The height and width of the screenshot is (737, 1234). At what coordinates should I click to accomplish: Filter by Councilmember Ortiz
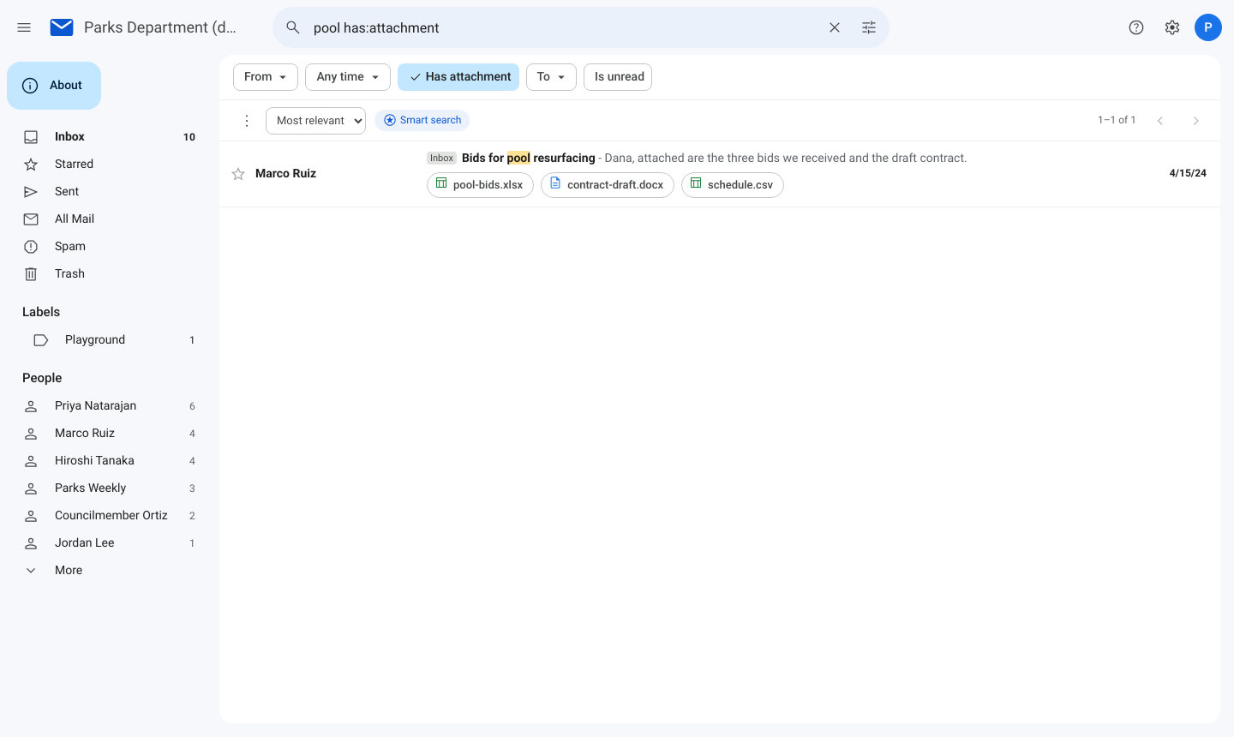coord(110,516)
